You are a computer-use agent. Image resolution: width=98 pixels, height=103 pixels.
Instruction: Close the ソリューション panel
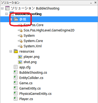[95, 3]
